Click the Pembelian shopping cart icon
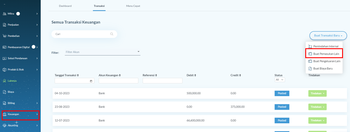This screenshot has height=132, width=350. click(x=4, y=36)
